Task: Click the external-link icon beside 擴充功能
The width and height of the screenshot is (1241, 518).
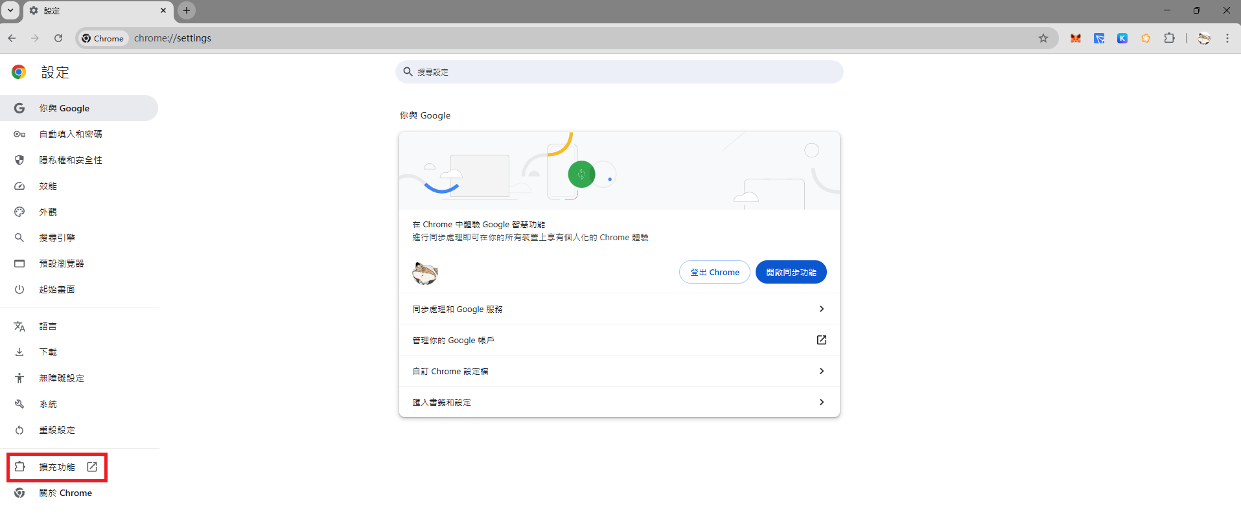Action: point(92,467)
